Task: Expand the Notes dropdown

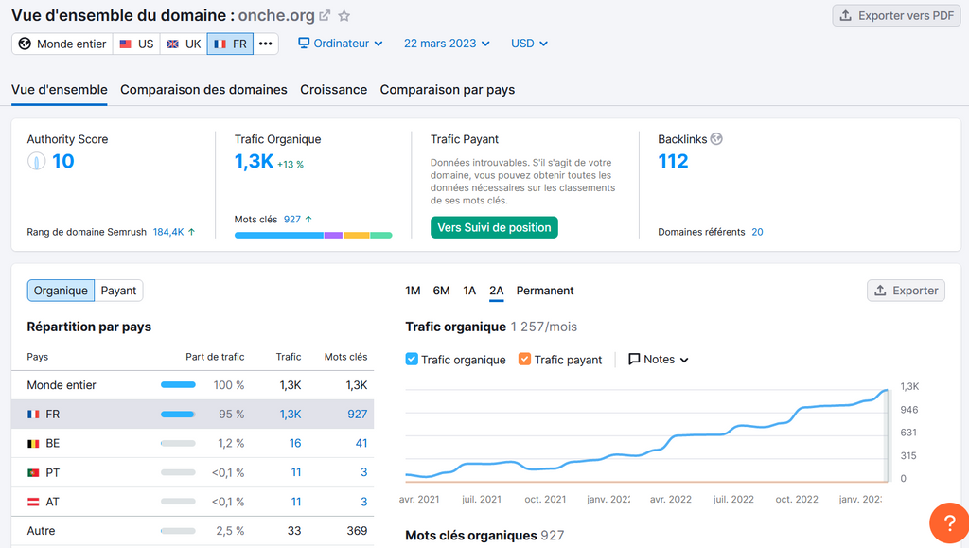Action: (x=659, y=359)
